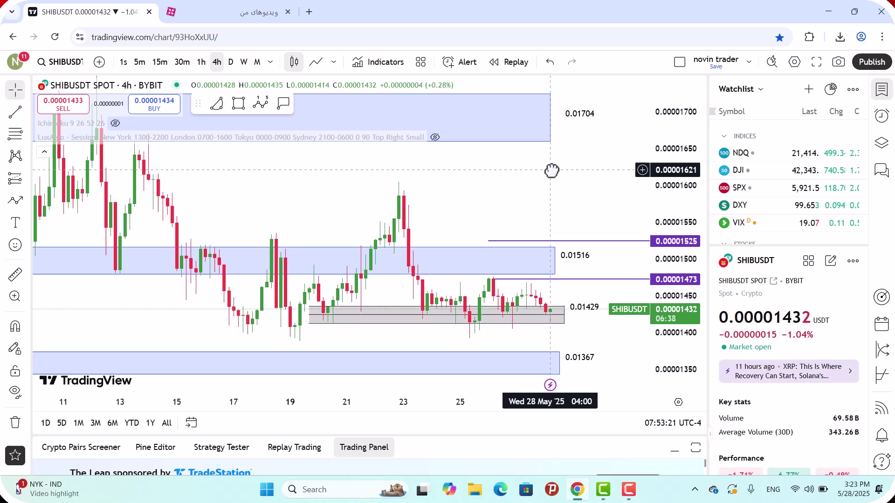Open the chart patterns tool group
Image resolution: width=895 pixels, height=503 pixels.
point(15,156)
